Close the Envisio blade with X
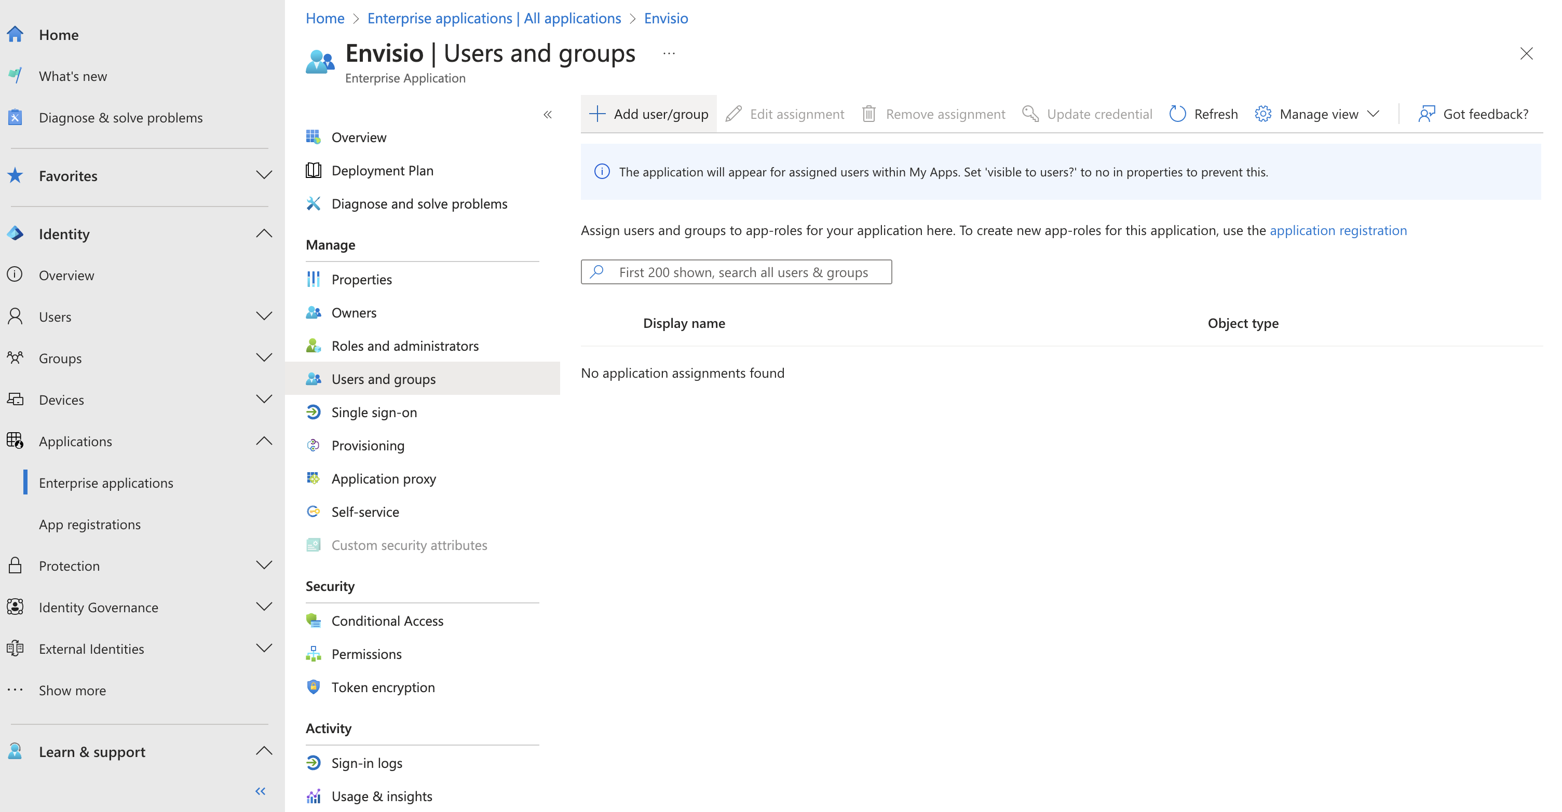Image resolution: width=1562 pixels, height=812 pixels. tap(1526, 53)
